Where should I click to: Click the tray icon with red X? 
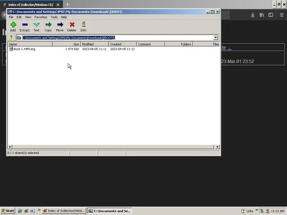(x=267, y=211)
